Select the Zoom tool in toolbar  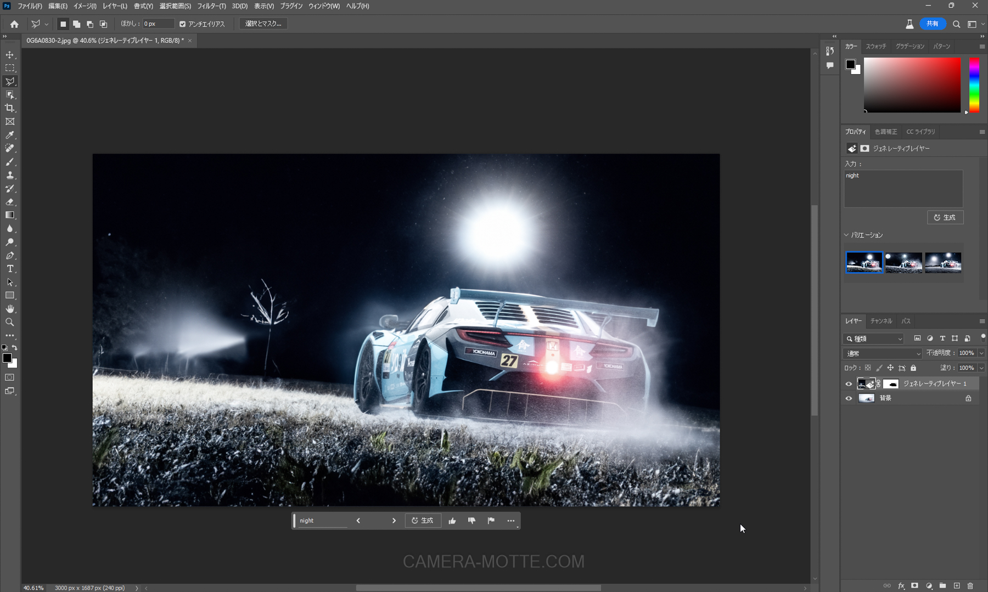click(x=10, y=322)
